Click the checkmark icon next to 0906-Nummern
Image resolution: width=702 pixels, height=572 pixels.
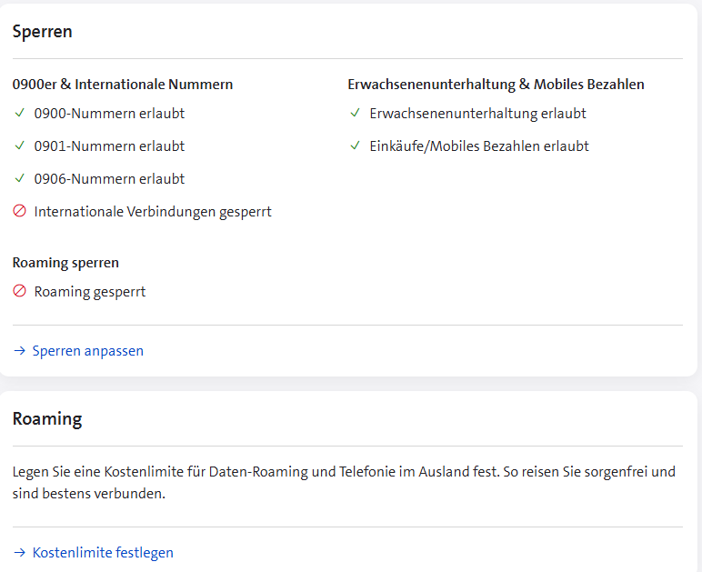[x=20, y=179]
